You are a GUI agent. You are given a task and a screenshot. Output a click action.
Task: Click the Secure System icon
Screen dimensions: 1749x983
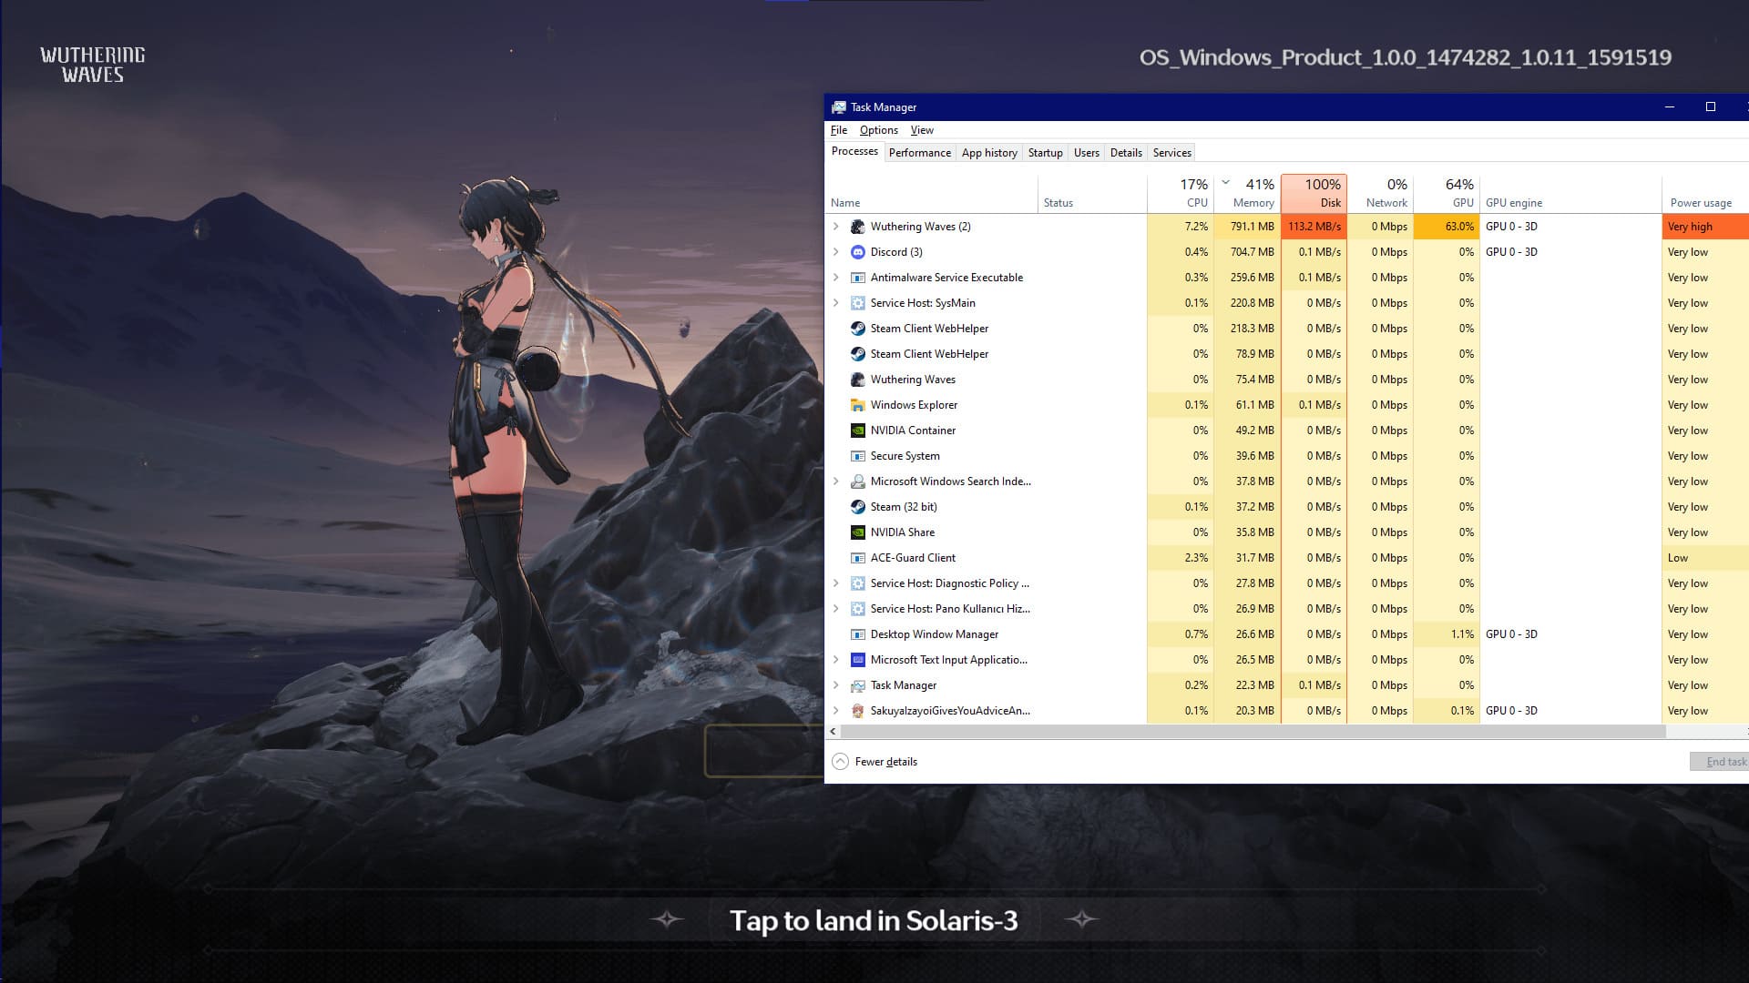857,456
